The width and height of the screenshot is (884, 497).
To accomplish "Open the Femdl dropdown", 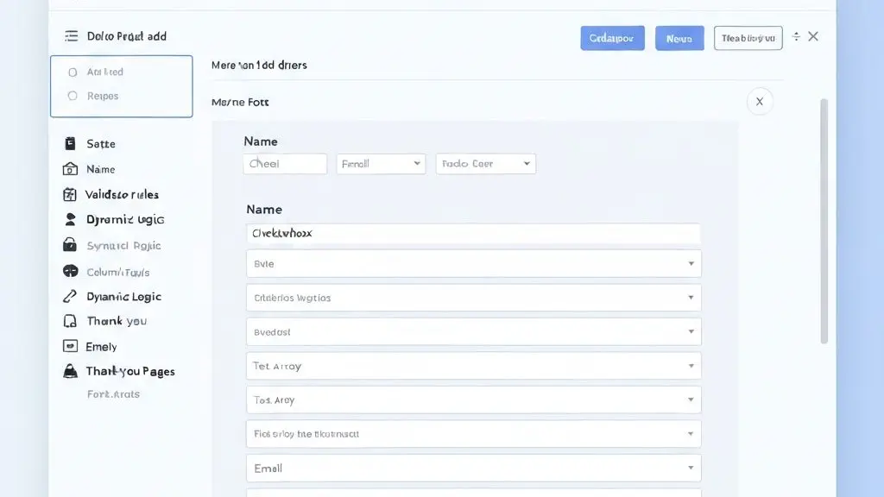I will tap(381, 164).
